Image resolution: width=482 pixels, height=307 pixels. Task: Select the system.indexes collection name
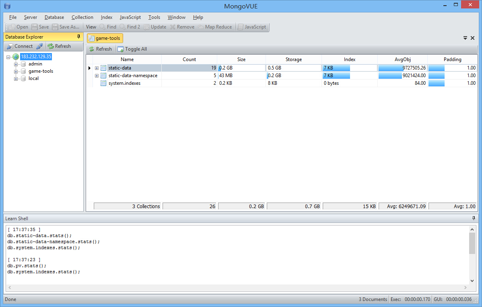124,83
